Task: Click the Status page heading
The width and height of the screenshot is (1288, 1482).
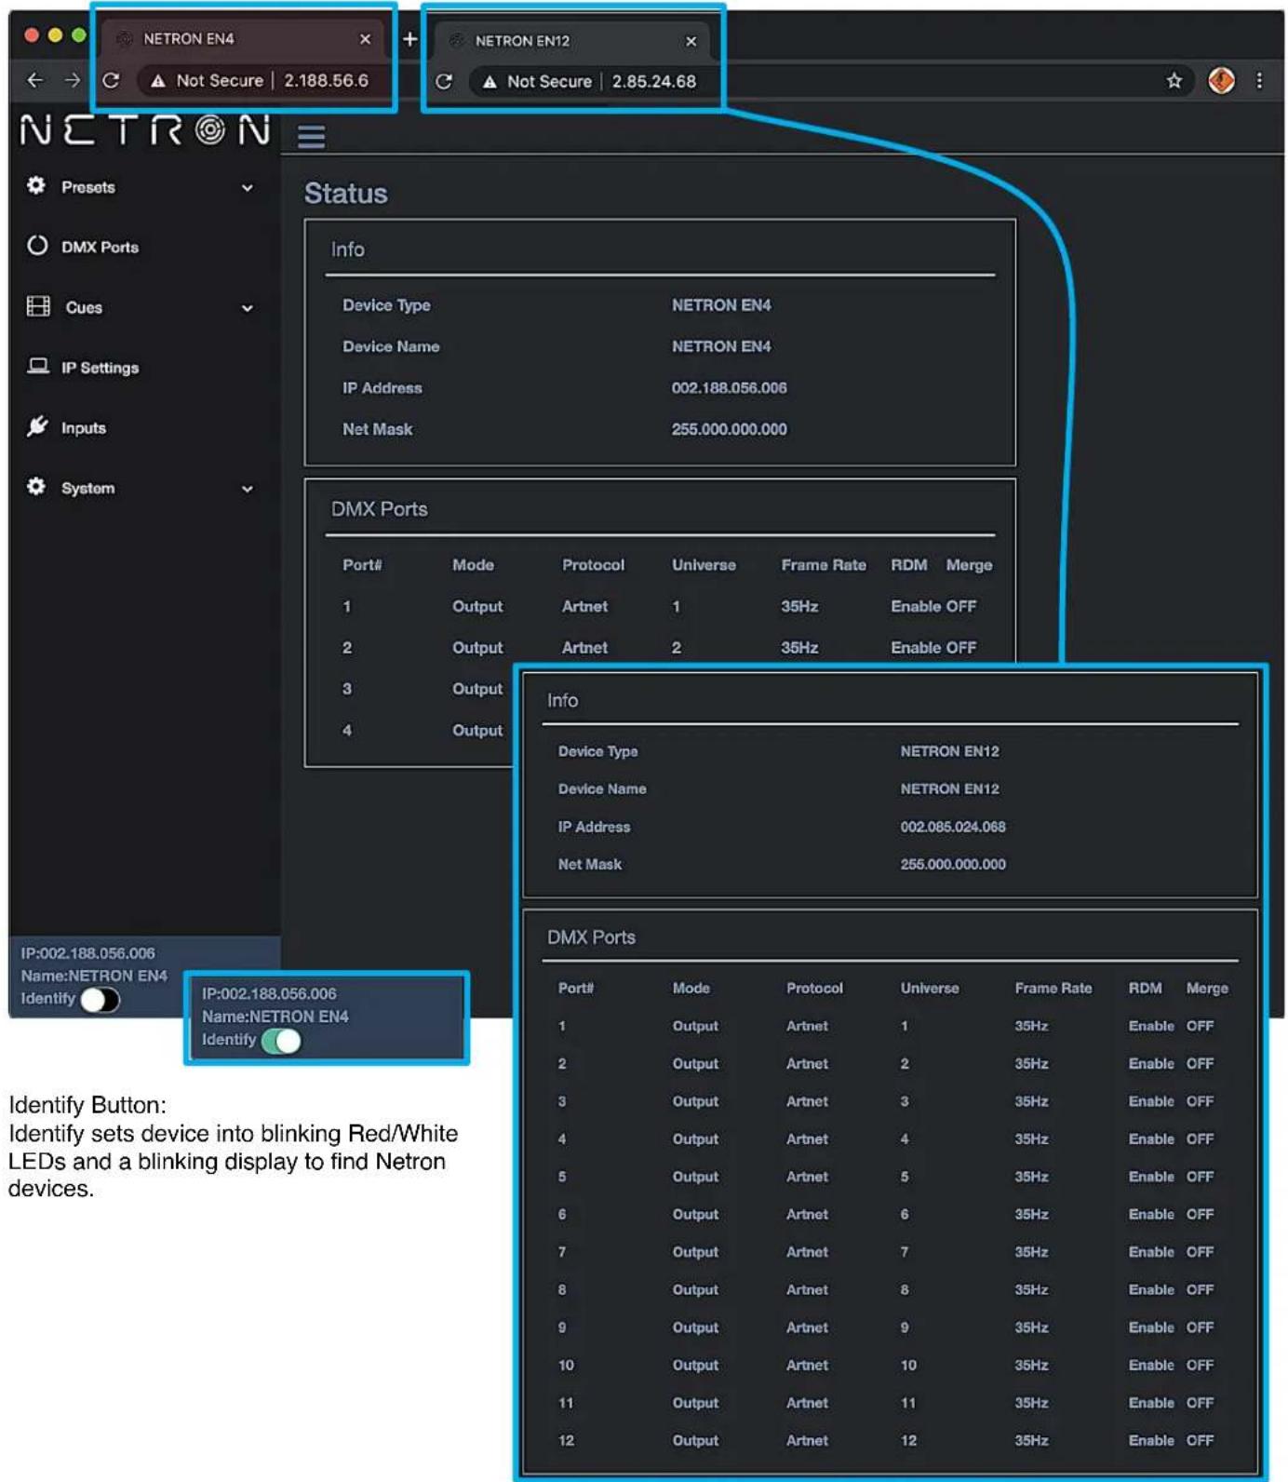Action: [345, 193]
